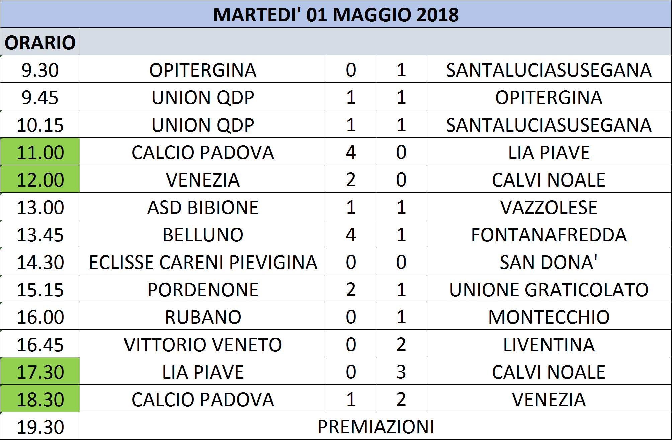Select the 9.30 time cell
This screenshot has height=440, width=672.
40,69
